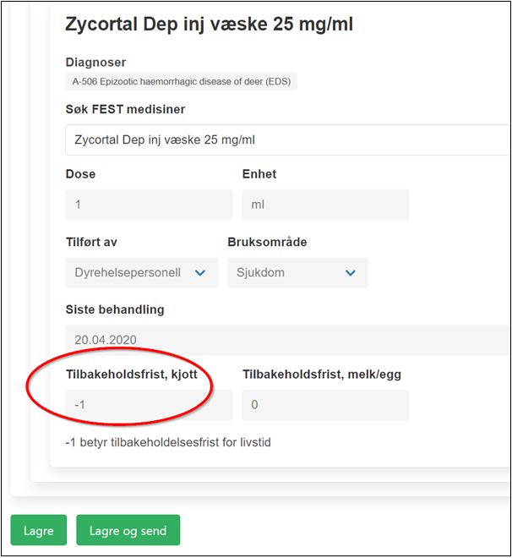This screenshot has height=558, width=512.
Task: Open the Bruksområde dropdown showing Sjukdom
Action: point(297,272)
